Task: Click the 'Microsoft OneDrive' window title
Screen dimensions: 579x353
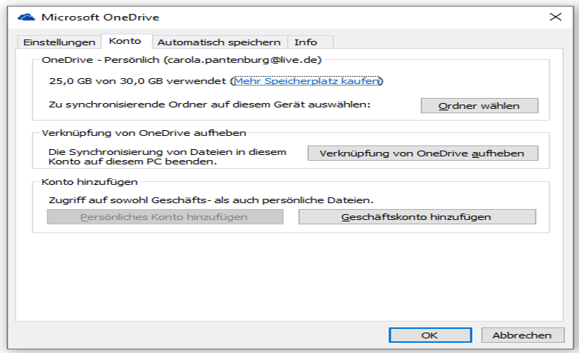Action: click(100, 17)
